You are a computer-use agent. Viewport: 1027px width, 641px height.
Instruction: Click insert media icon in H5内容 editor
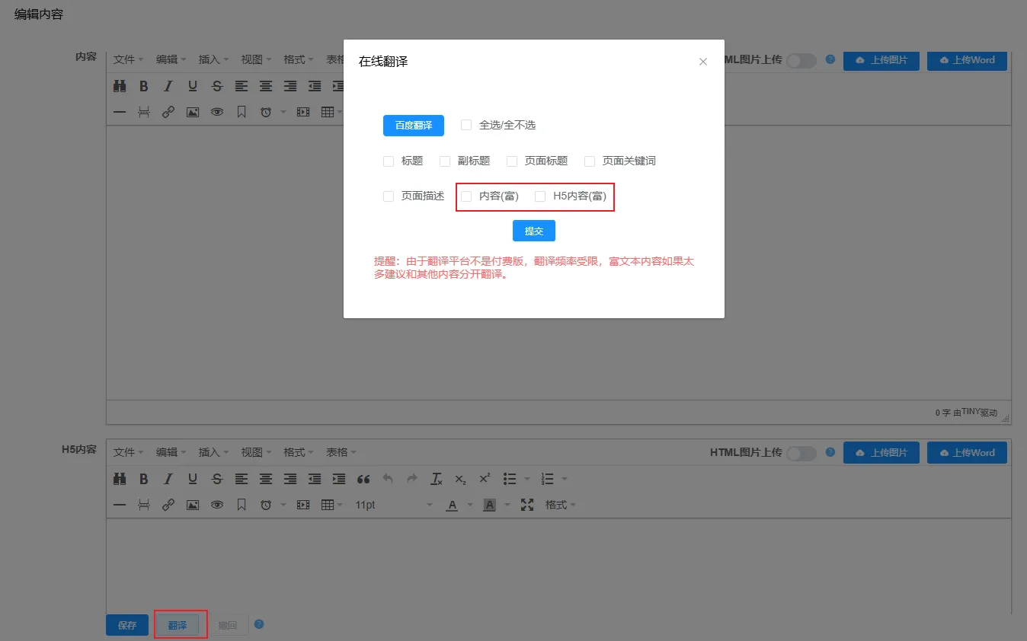click(x=303, y=505)
